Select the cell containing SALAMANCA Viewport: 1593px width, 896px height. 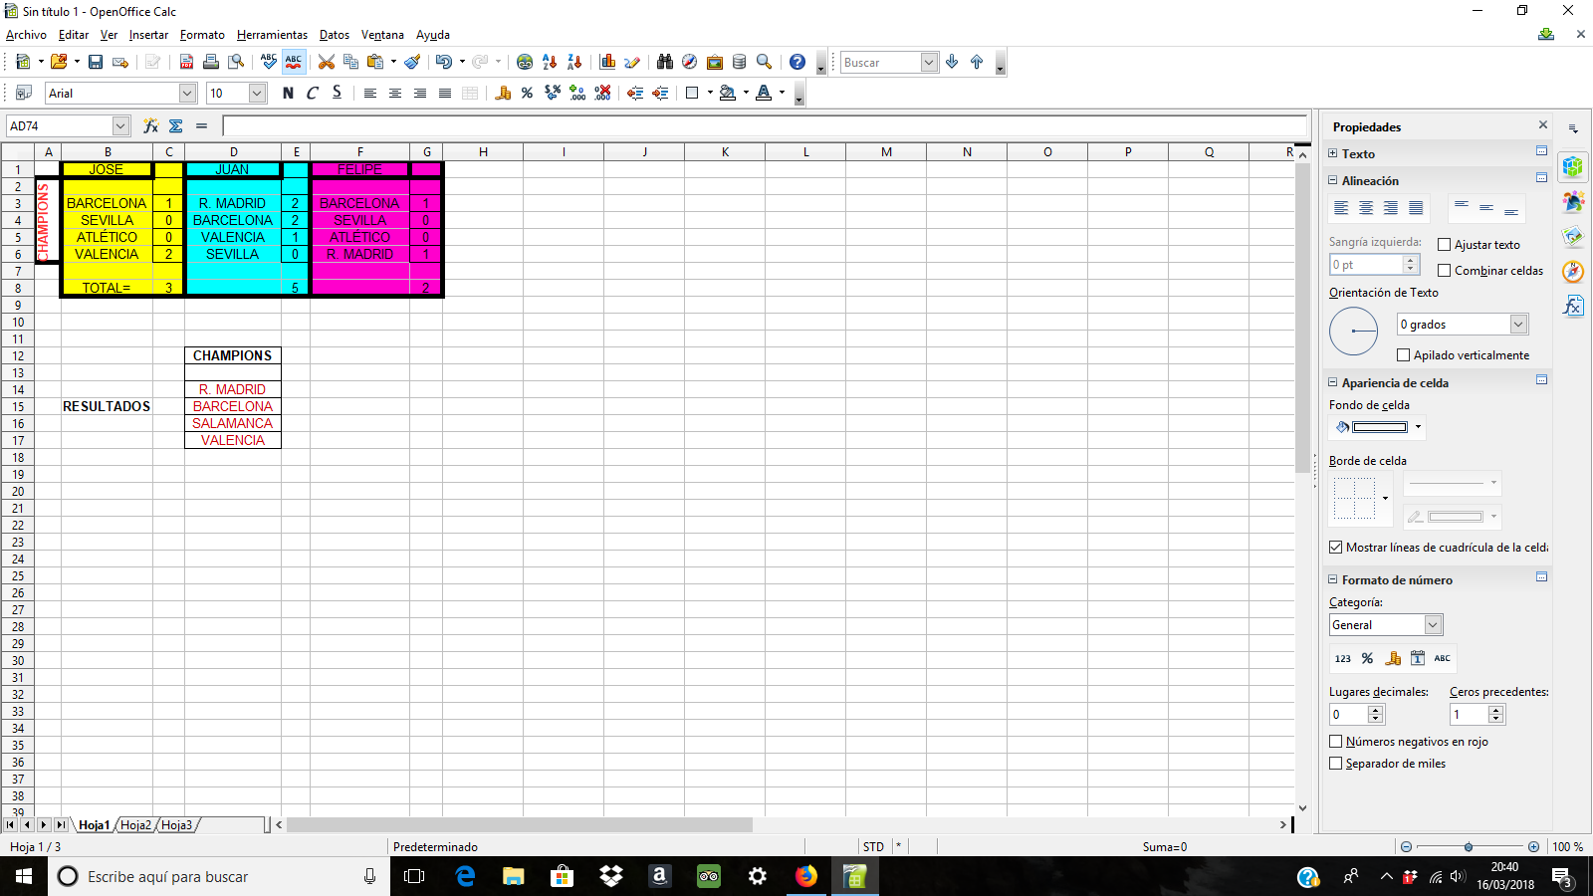tap(233, 423)
